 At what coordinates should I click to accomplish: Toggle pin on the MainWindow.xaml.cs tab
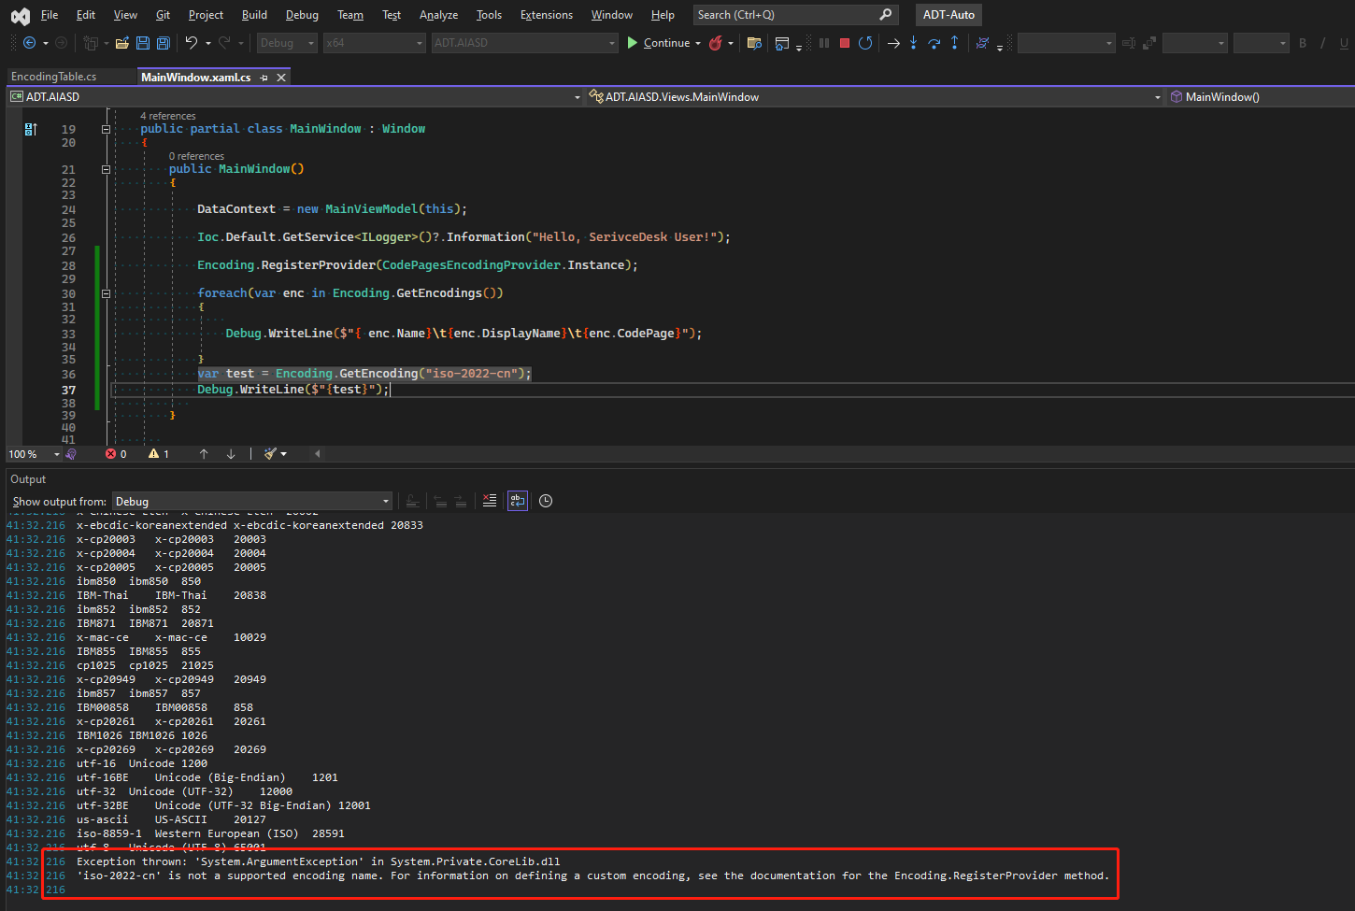pos(264,78)
